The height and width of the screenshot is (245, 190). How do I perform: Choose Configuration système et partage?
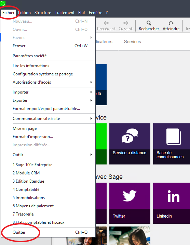tap(48, 74)
